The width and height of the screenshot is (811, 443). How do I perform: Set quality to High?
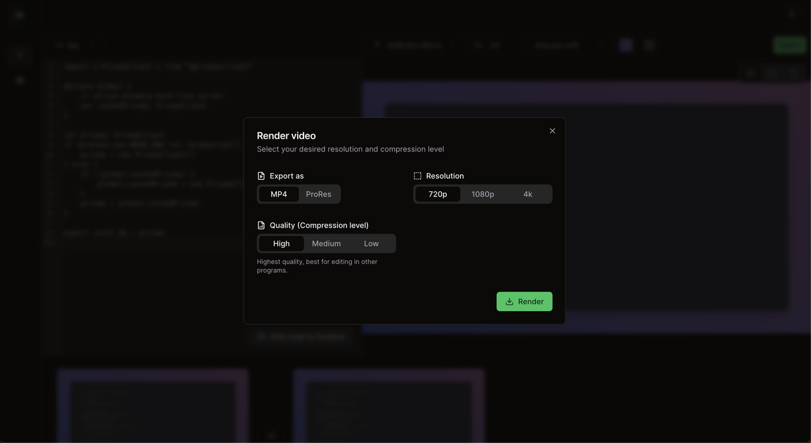tap(281, 243)
